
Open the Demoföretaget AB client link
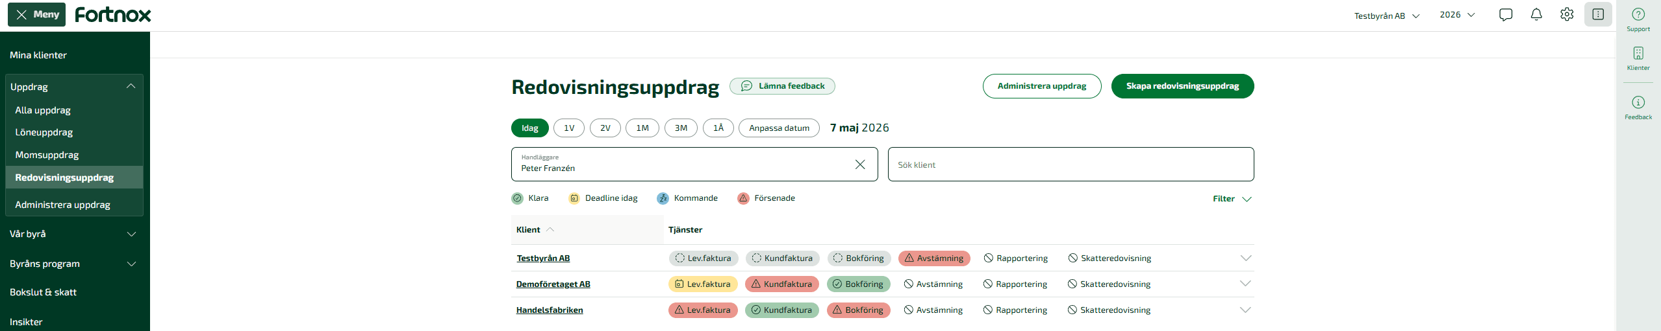point(553,284)
